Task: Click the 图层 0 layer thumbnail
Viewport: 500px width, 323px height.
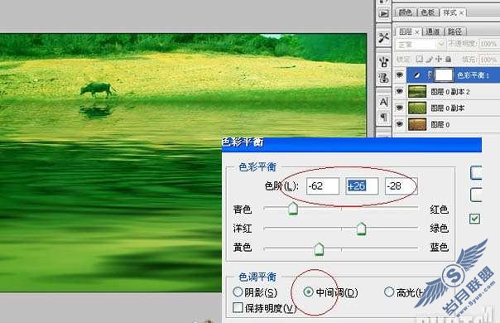Action: (417, 124)
